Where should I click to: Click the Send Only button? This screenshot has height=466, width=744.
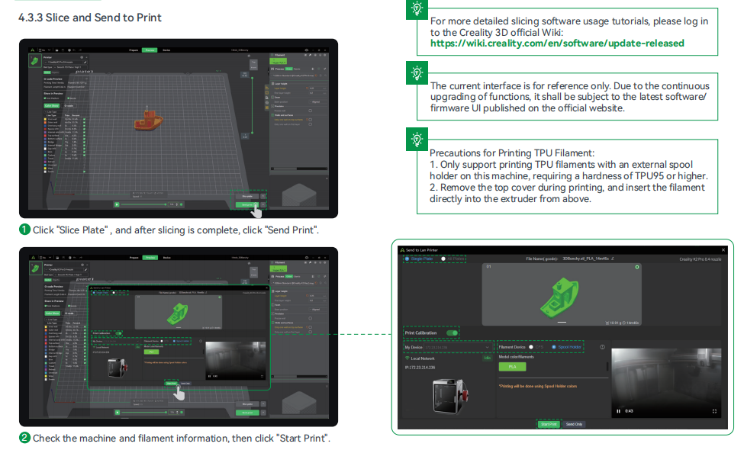coord(575,424)
